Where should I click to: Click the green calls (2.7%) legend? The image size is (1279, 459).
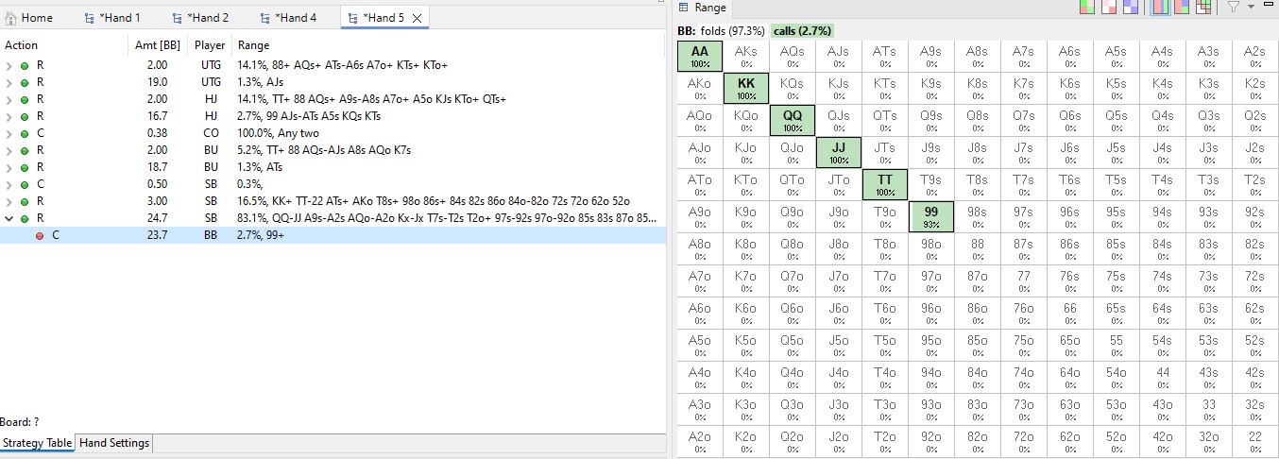(802, 31)
